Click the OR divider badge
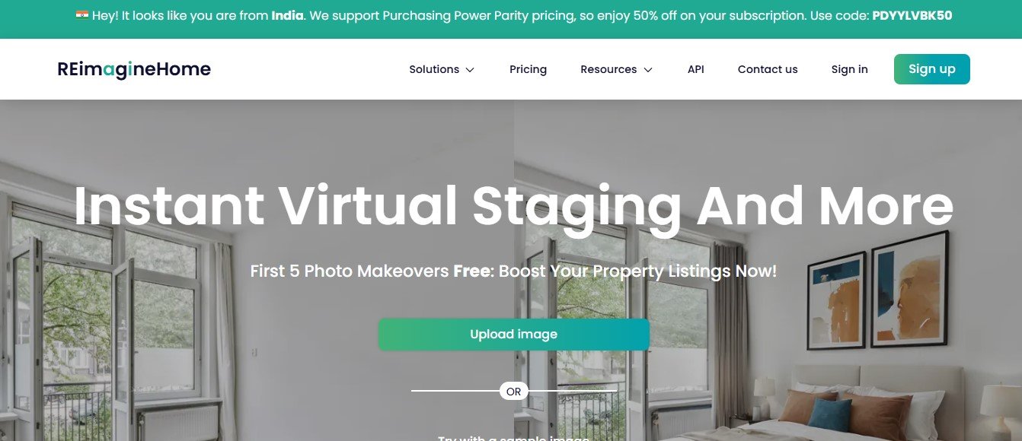 click(513, 392)
